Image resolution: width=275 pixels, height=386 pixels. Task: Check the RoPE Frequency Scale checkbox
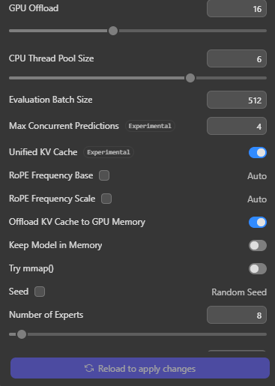106,199
